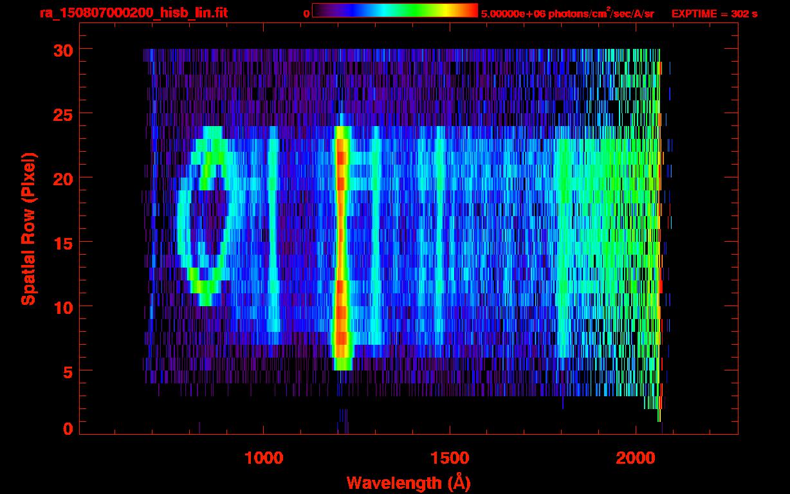The width and height of the screenshot is (790, 494).
Task: Click the EXPTIME = 302 s label
Action: pyautogui.click(x=714, y=14)
